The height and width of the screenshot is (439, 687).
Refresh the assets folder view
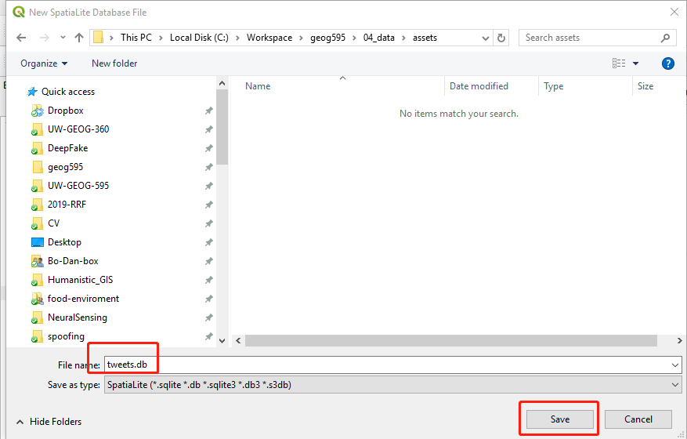[502, 38]
